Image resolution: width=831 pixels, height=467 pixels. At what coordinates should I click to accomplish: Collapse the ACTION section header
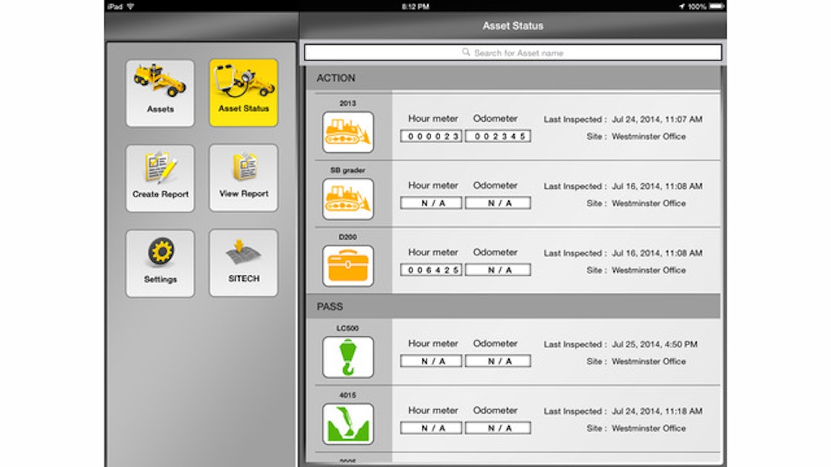(512, 78)
